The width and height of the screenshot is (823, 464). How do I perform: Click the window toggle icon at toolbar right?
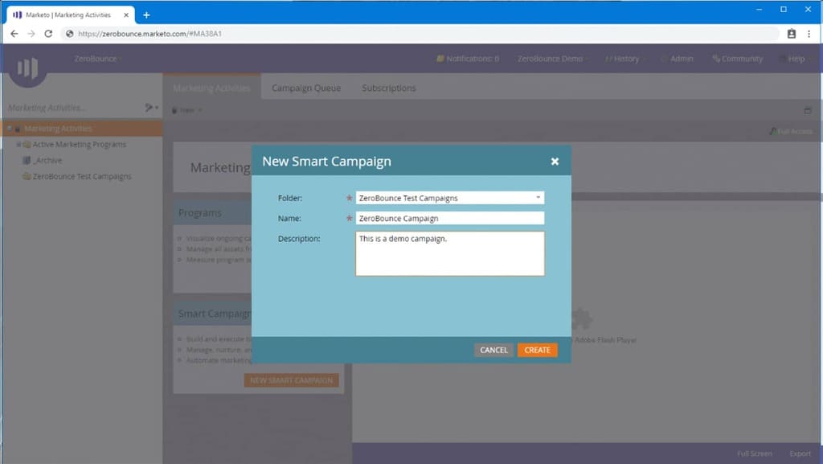807,110
